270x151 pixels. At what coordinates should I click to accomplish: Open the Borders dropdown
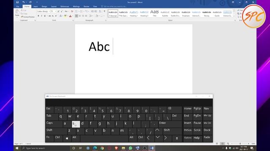click(x=104, y=16)
